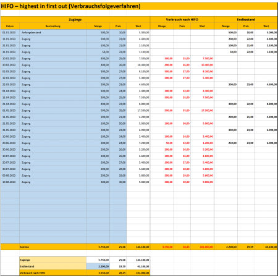Select the Beschreibung column header
The height and width of the screenshot is (278, 278).
pos(53,26)
